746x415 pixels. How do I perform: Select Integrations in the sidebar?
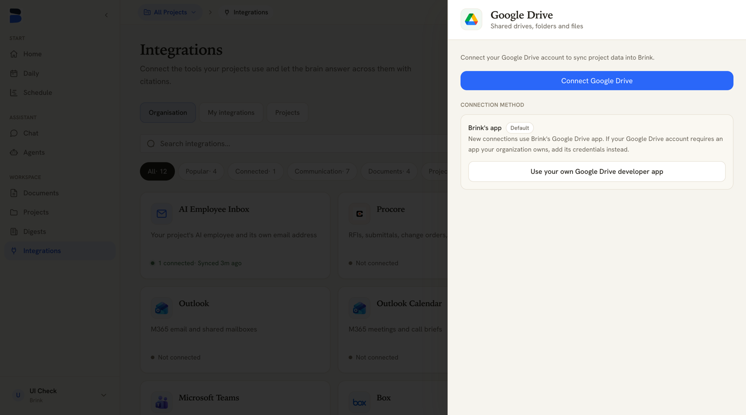60,251
